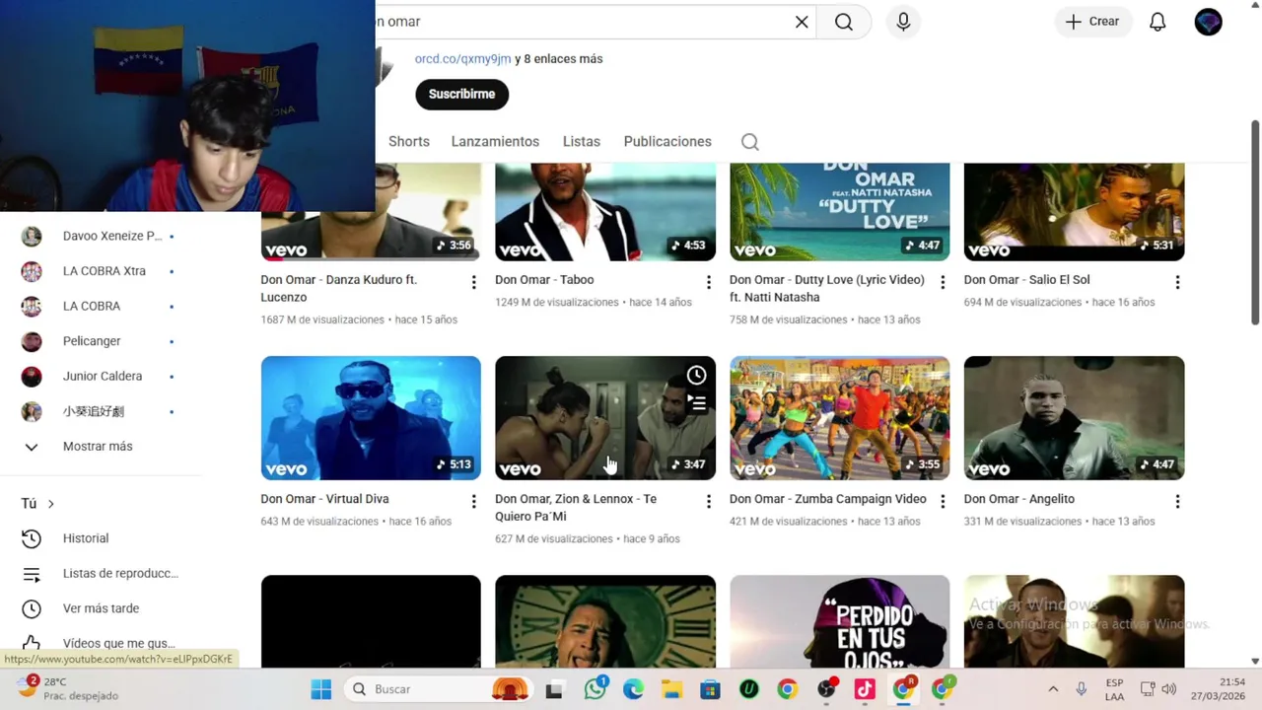This screenshot has width=1262, height=710.
Task: Open the weather widget showing 28°C
Action: 69,688
